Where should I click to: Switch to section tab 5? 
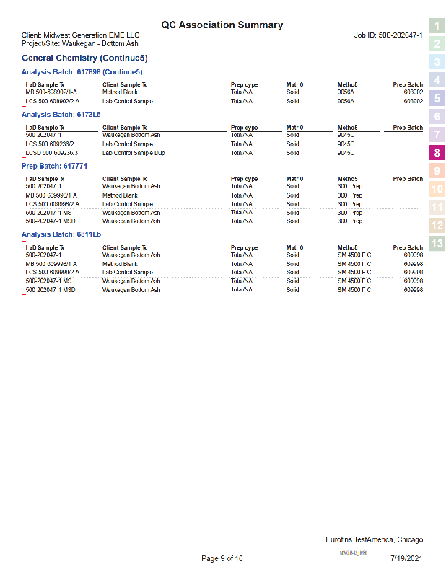point(437,98)
